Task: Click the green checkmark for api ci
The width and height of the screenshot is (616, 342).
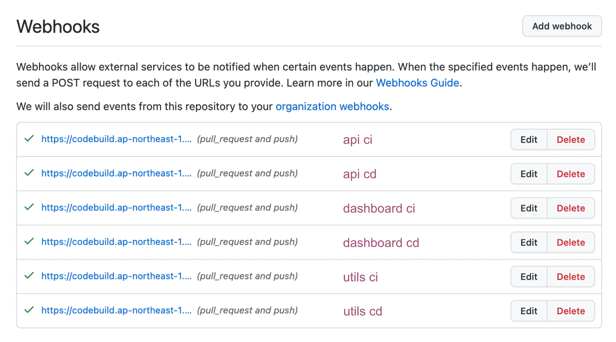Action: click(x=29, y=139)
